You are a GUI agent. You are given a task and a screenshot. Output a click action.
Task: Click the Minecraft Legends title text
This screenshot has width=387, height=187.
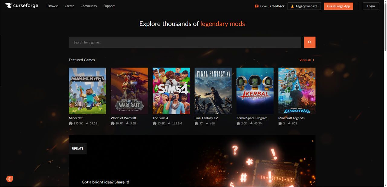tap(291, 118)
